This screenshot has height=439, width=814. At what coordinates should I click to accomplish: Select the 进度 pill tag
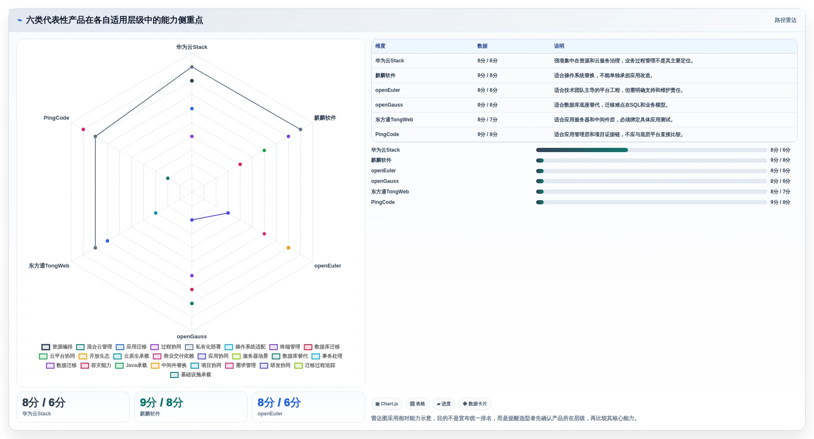444,404
